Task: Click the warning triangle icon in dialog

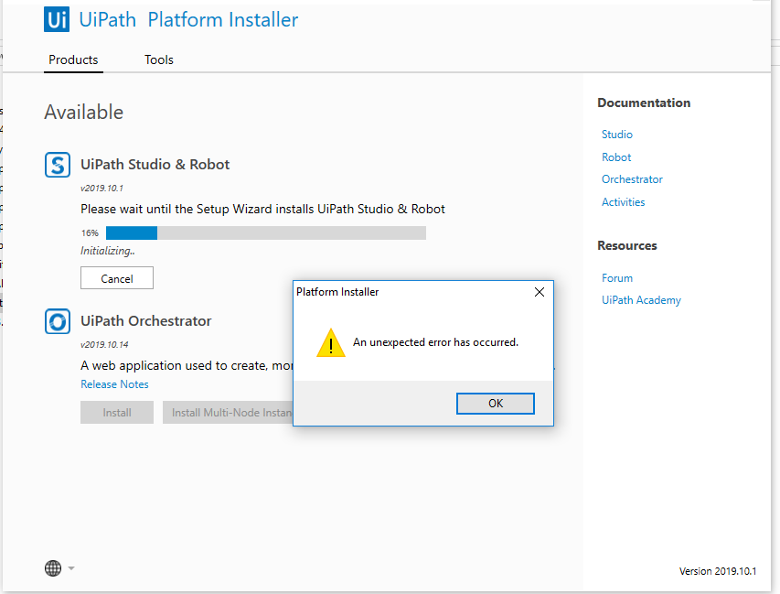Action: [x=331, y=343]
